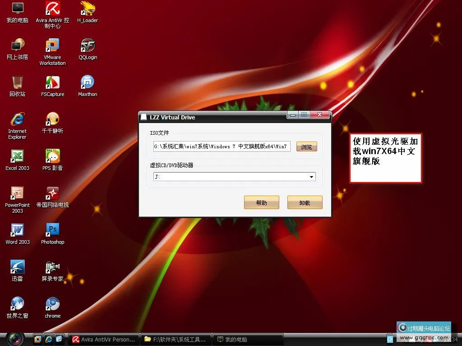Click the 浏览 browse button
462x346 pixels.
(x=306, y=147)
